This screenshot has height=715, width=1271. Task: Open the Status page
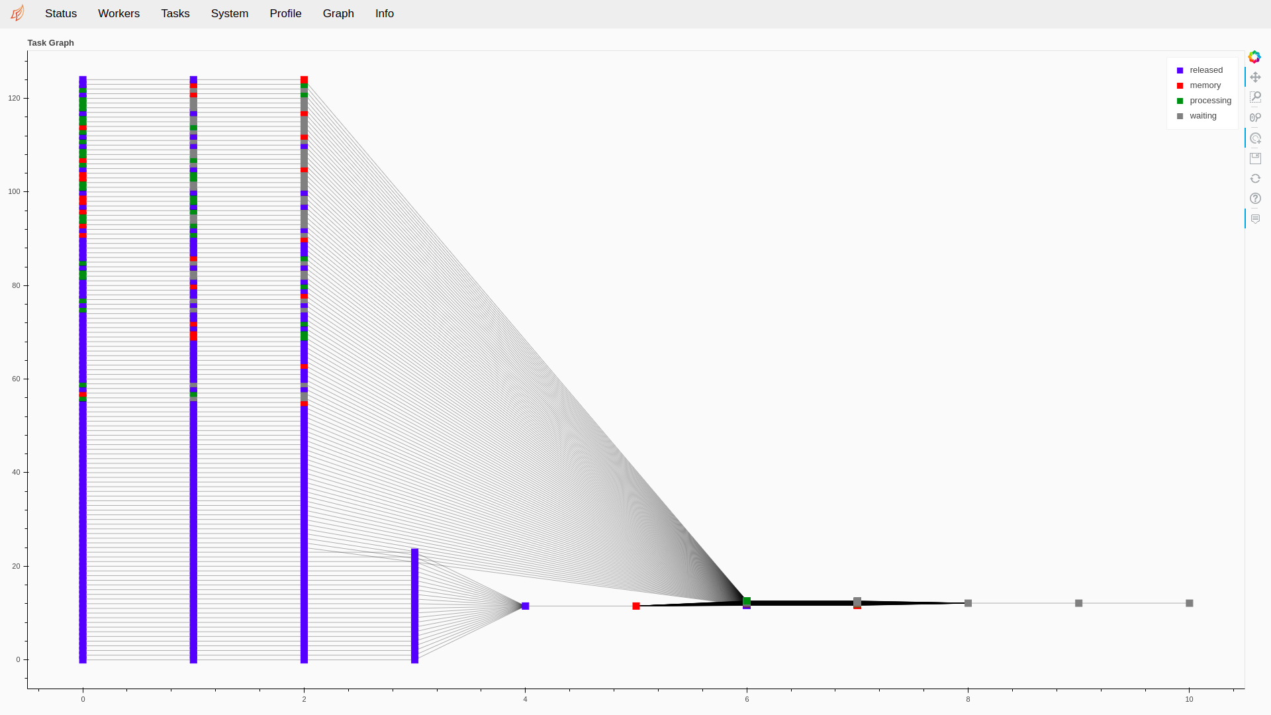tap(61, 13)
